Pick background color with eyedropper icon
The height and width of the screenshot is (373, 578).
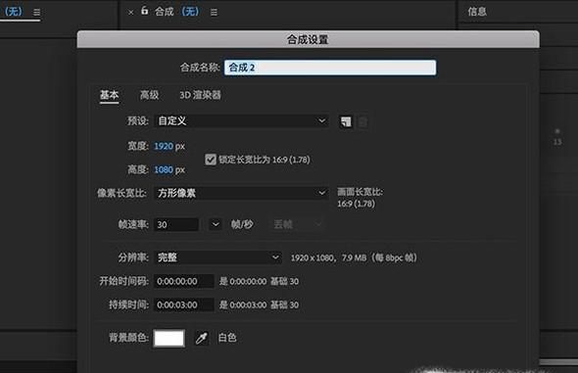(202, 338)
